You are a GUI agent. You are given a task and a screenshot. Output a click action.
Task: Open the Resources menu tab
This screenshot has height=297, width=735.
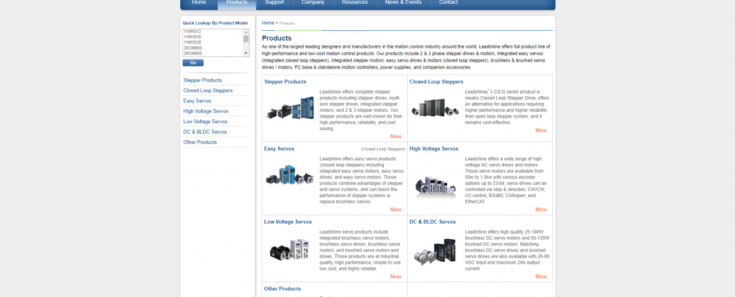[355, 3]
